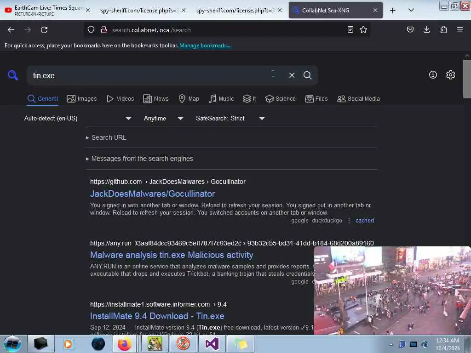Click the picture-in-picture Times Square video
This screenshot has height=353, width=471.
point(392,290)
